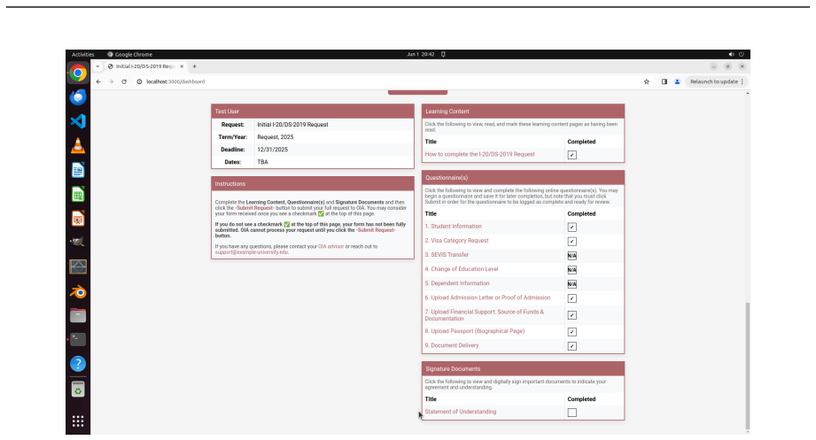Open Visual Studio Code from the dock
Screen dimensions: 816x440
(x=78, y=121)
